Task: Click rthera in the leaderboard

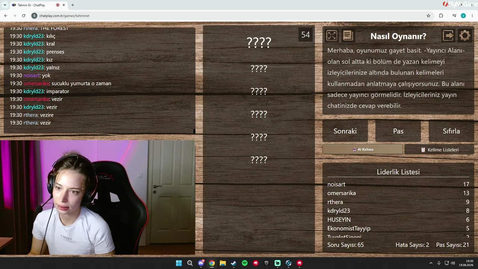Action: point(335,202)
